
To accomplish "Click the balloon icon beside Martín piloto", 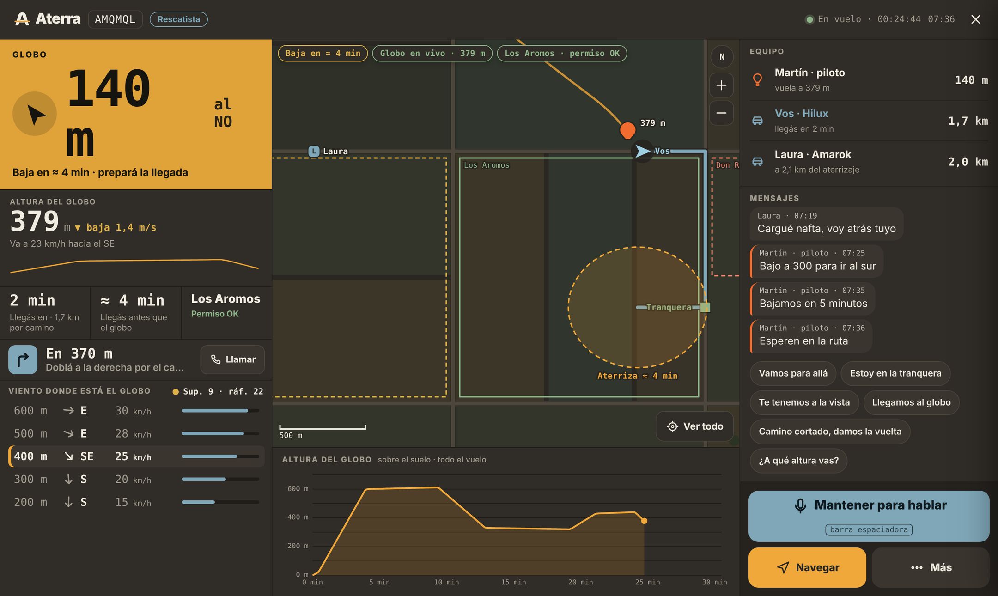I will tap(757, 79).
